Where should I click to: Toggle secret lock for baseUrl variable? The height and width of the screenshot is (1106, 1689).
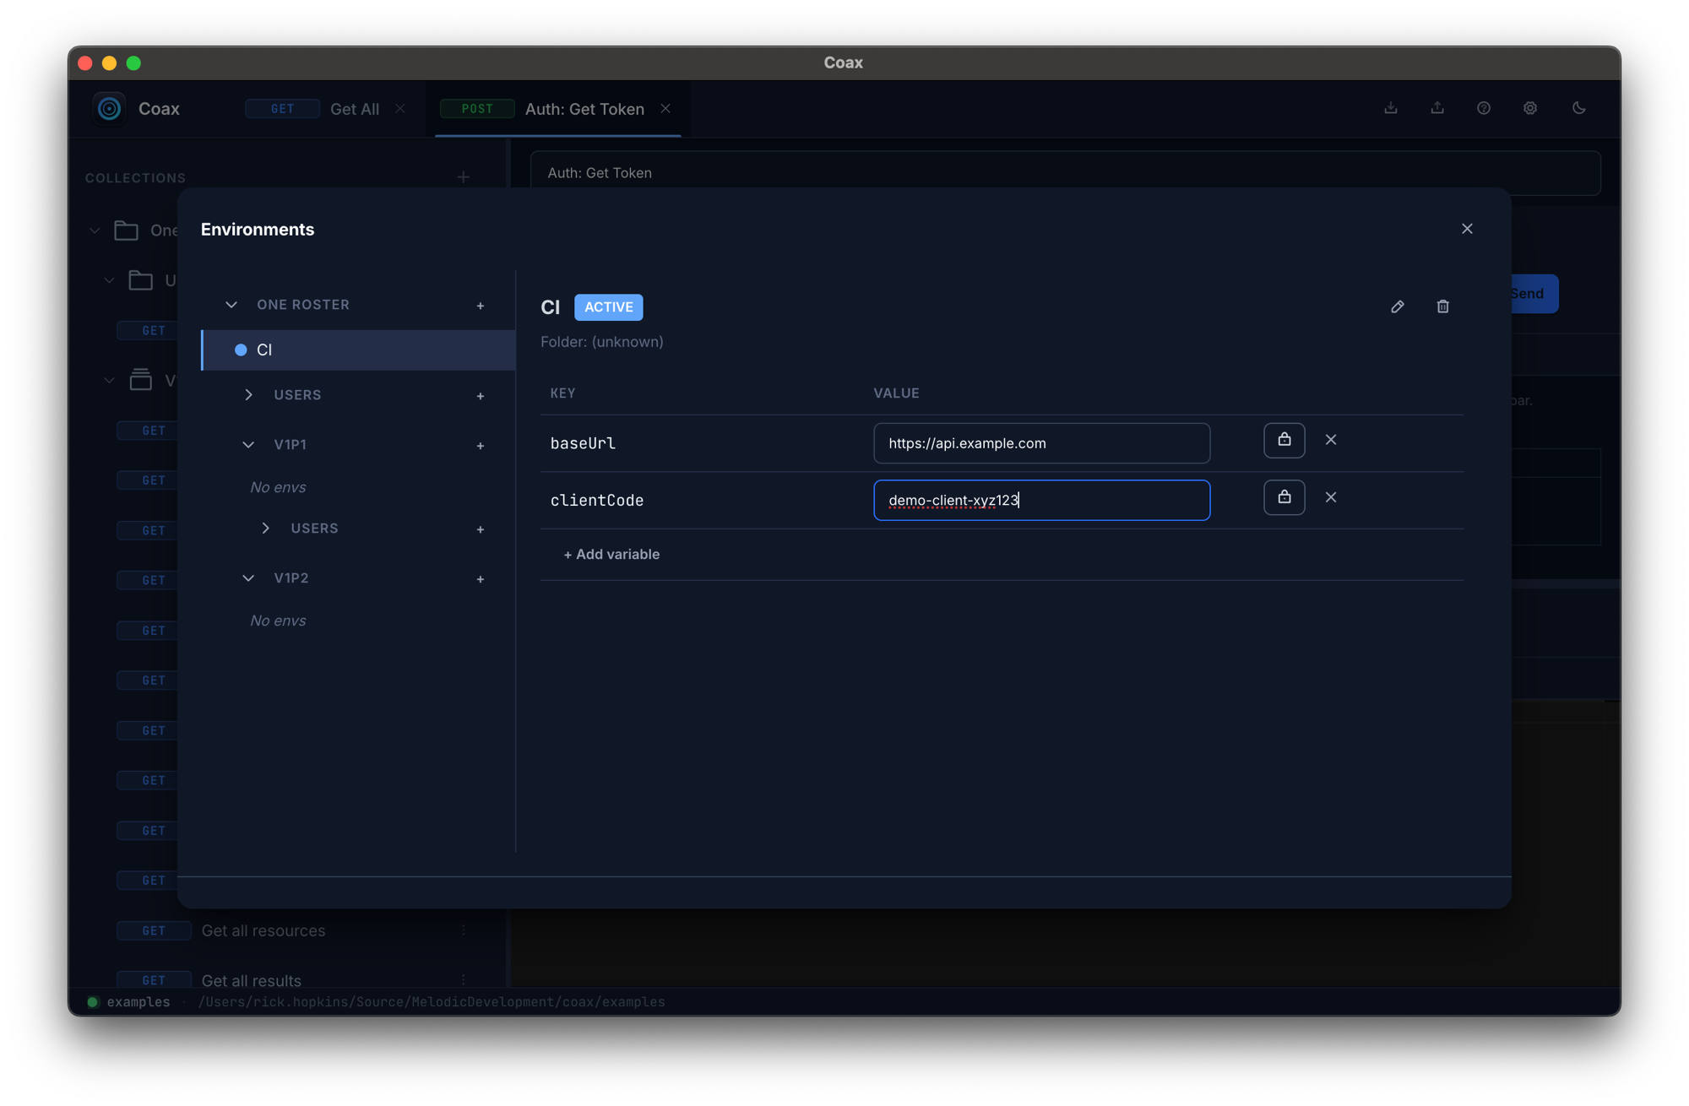click(x=1284, y=440)
